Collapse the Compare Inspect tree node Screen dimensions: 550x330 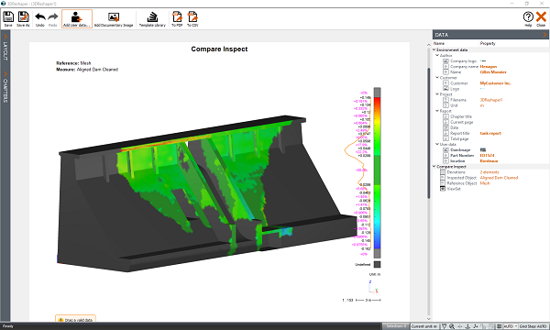[434, 166]
